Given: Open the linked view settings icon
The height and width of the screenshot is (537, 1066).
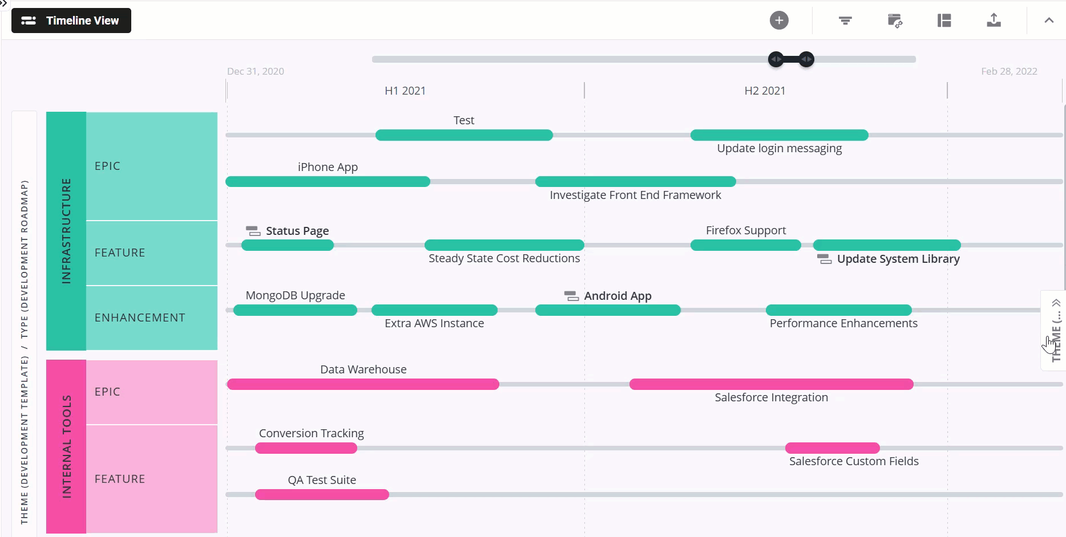Looking at the screenshot, I should click(895, 21).
